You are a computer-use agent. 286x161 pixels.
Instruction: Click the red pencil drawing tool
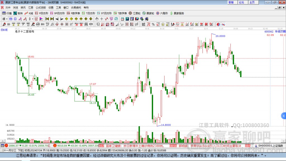tap(4, 24)
